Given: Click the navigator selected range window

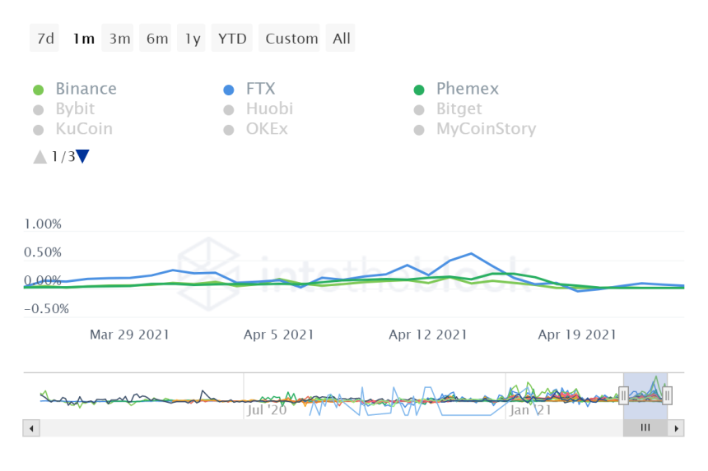Looking at the screenshot, I should [x=645, y=388].
